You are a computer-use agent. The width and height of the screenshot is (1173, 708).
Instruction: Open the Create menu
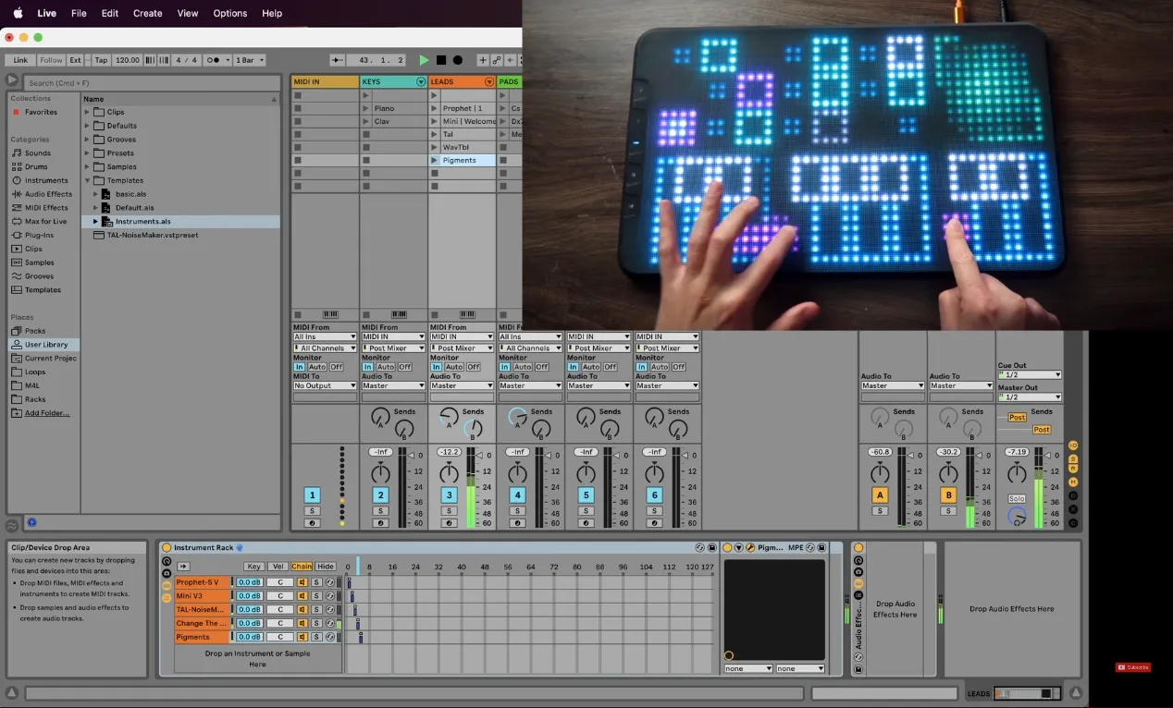147,13
